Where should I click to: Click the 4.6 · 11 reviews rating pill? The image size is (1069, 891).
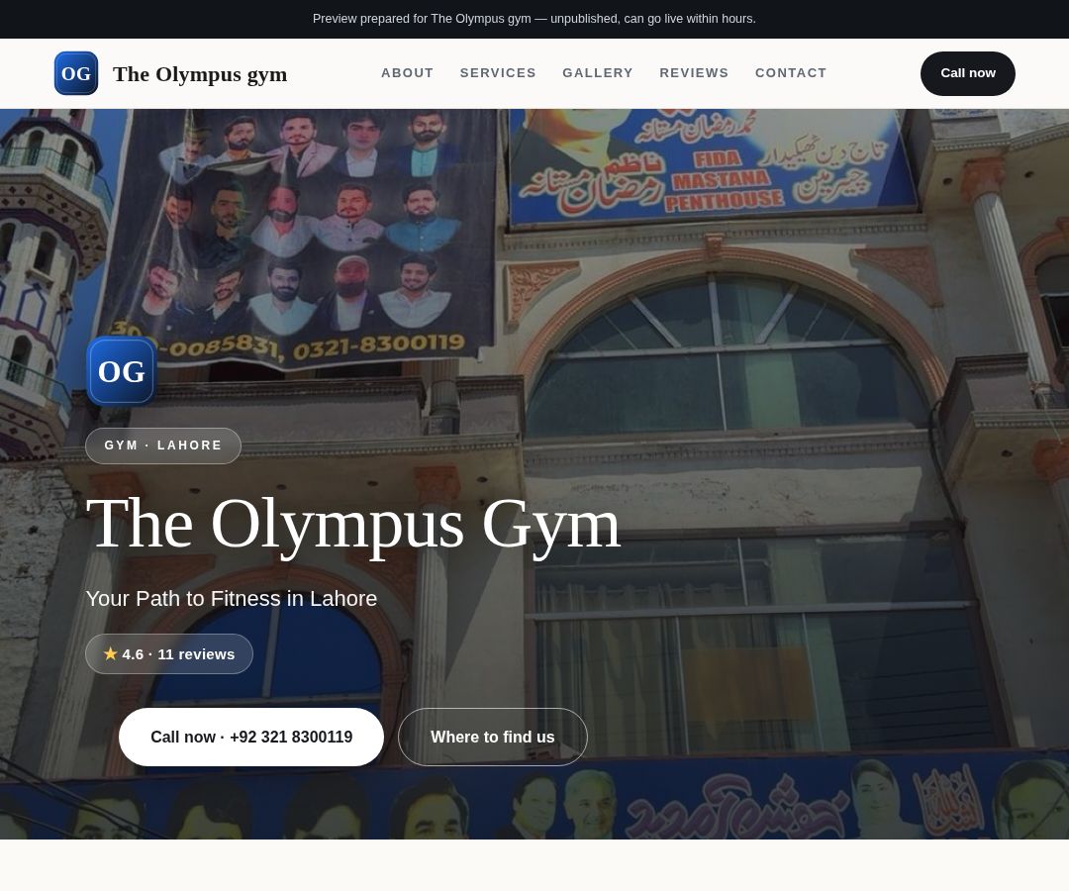coord(169,653)
